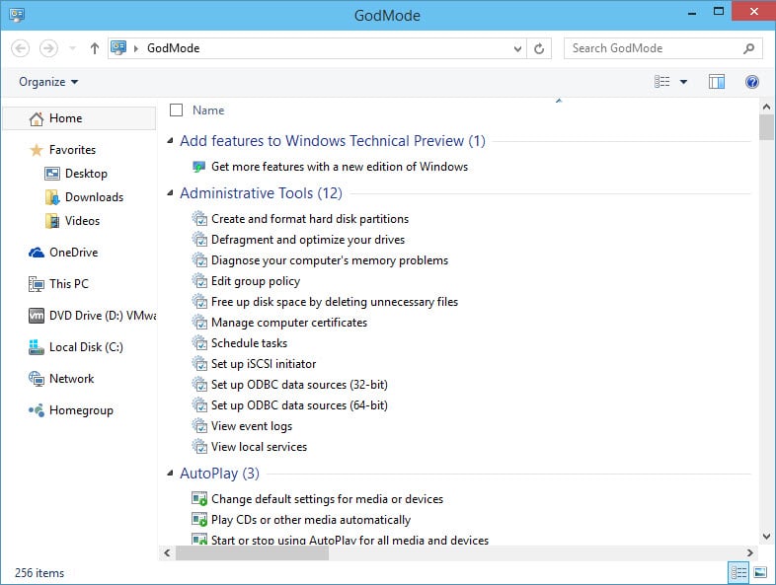The image size is (776, 585).
Task: Click Create and format partitions icon
Action: pyautogui.click(x=199, y=219)
